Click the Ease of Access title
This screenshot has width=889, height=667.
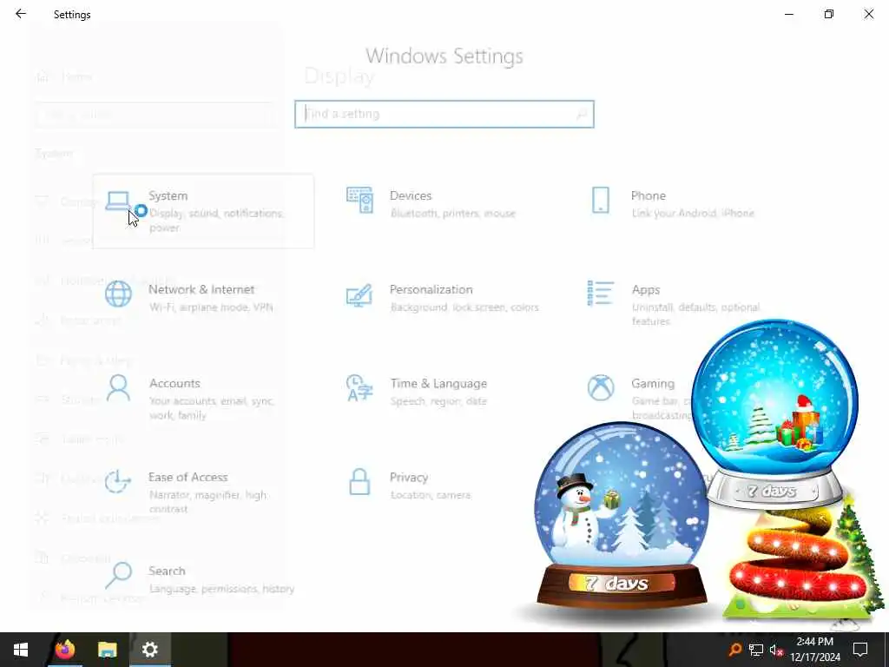pos(188,477)
